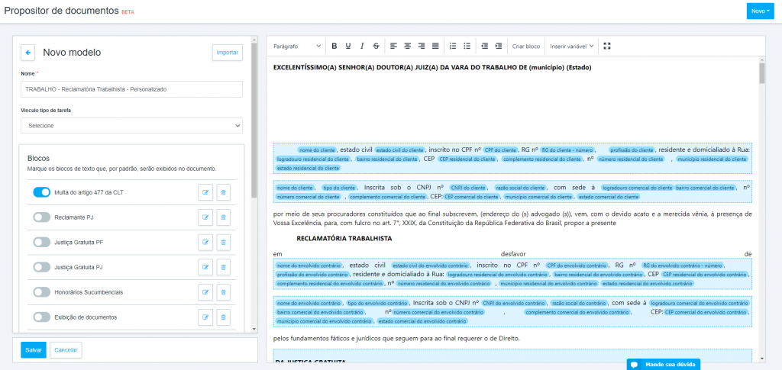Click the 'profissão do cliente' variable tag
Viewport: 782px width, 370px height.
pos(632,150)
